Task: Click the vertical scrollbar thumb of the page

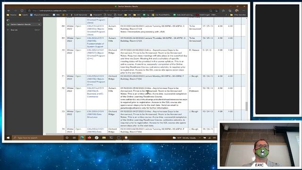Action: [x=246, y=106]
